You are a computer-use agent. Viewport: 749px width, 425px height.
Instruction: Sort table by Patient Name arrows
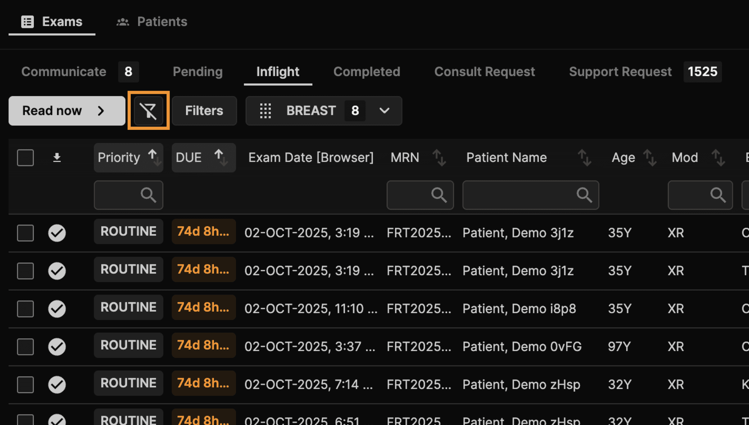click(x=584, y=158)
